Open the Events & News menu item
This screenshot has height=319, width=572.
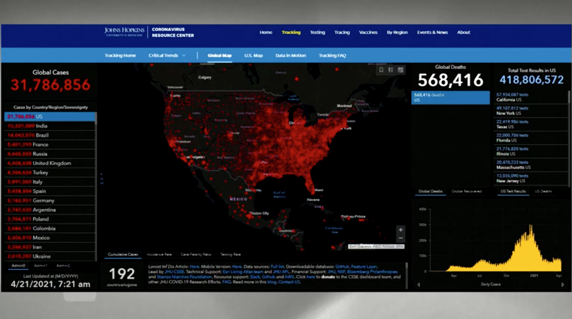432,33
